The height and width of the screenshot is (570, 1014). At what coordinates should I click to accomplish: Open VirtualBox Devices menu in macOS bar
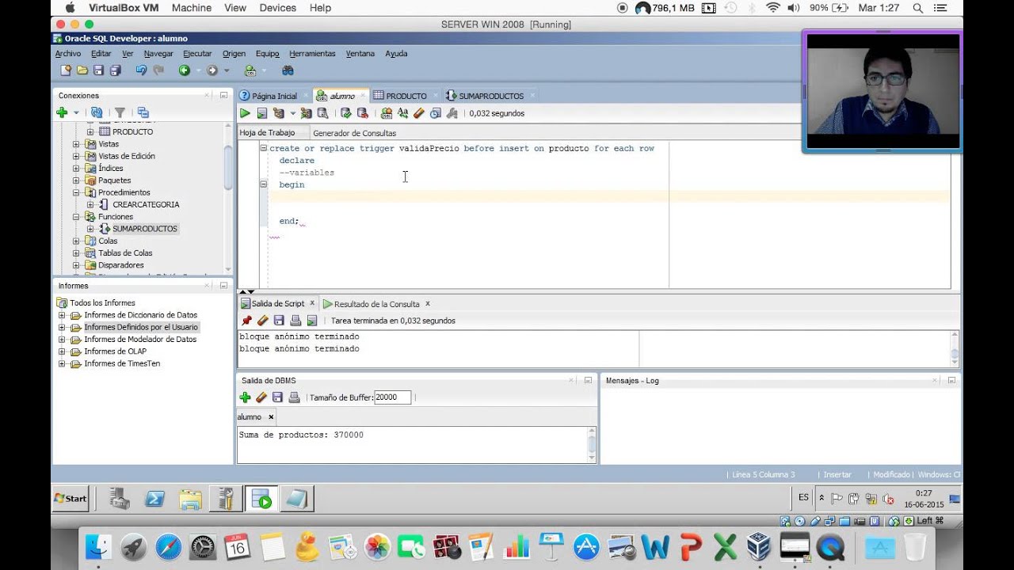tap(277, 8)
